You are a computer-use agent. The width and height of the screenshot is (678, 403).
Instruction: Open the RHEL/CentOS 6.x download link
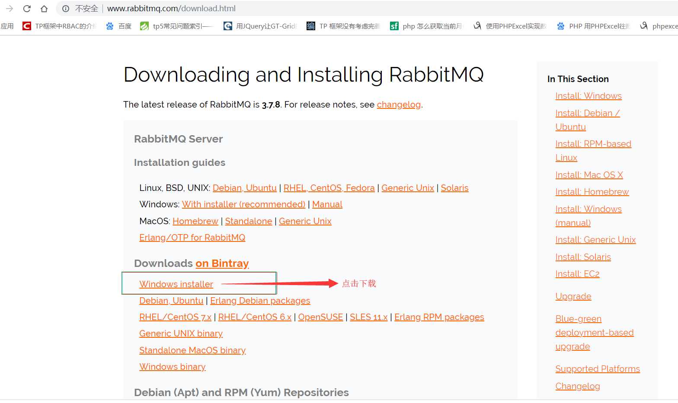point(255,317)
